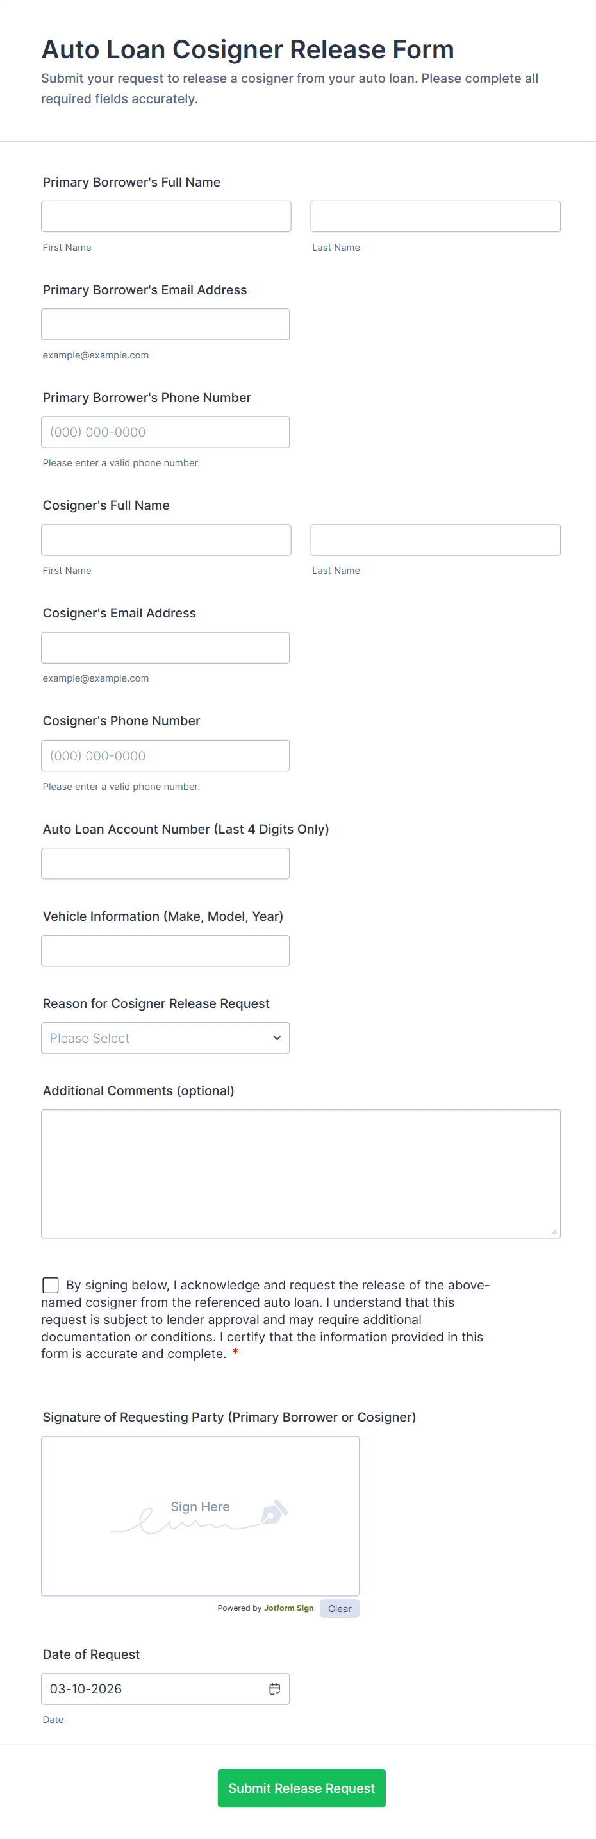Click the Auto Loan Account Number field
Image resolution: width=596 pixels, height=1839 pixels.
pos(165,864)
